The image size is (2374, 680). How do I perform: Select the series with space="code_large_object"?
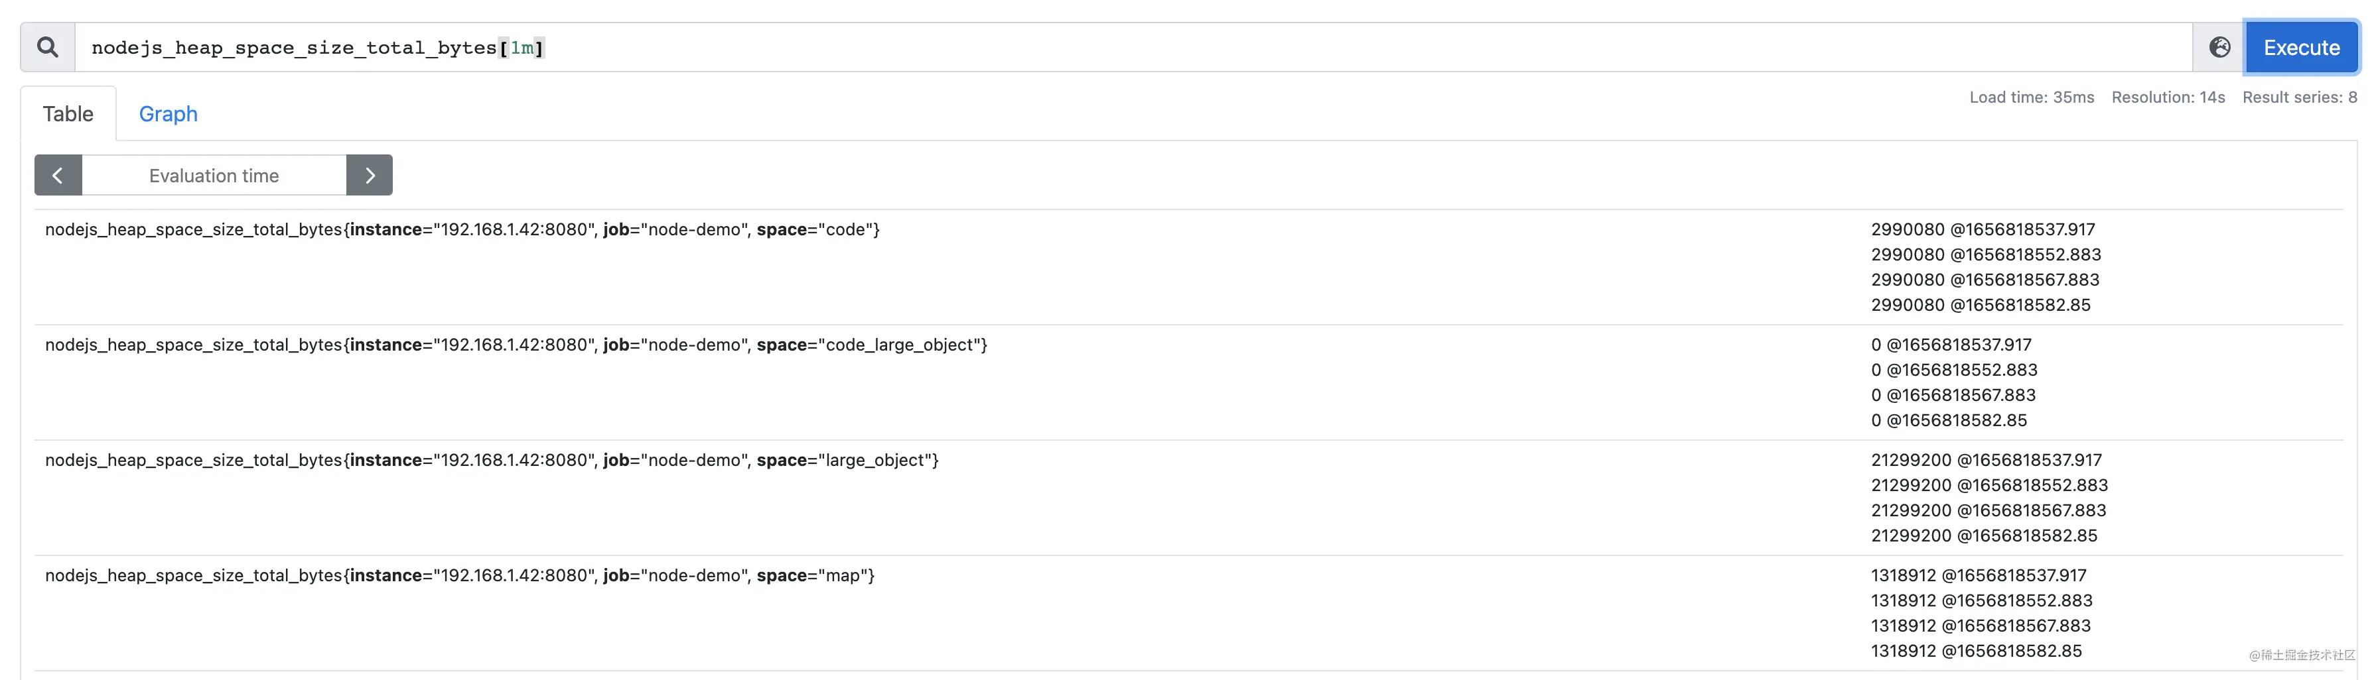pyautogui.click(x=516, y=344)
